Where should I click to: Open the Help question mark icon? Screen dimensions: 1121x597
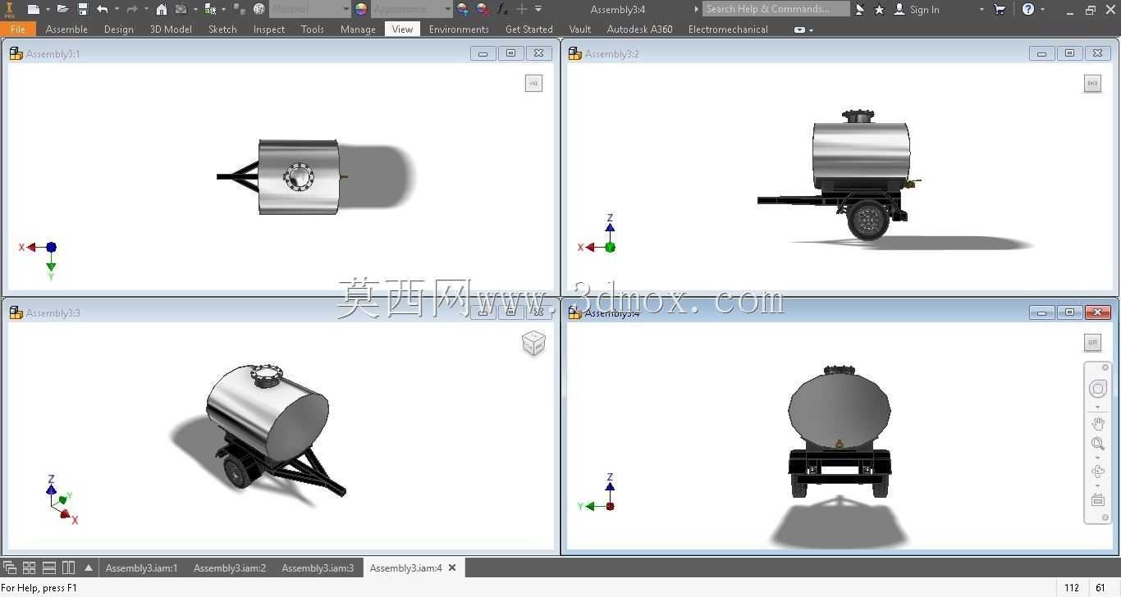pyautogui.click(x=1028, y=9)
